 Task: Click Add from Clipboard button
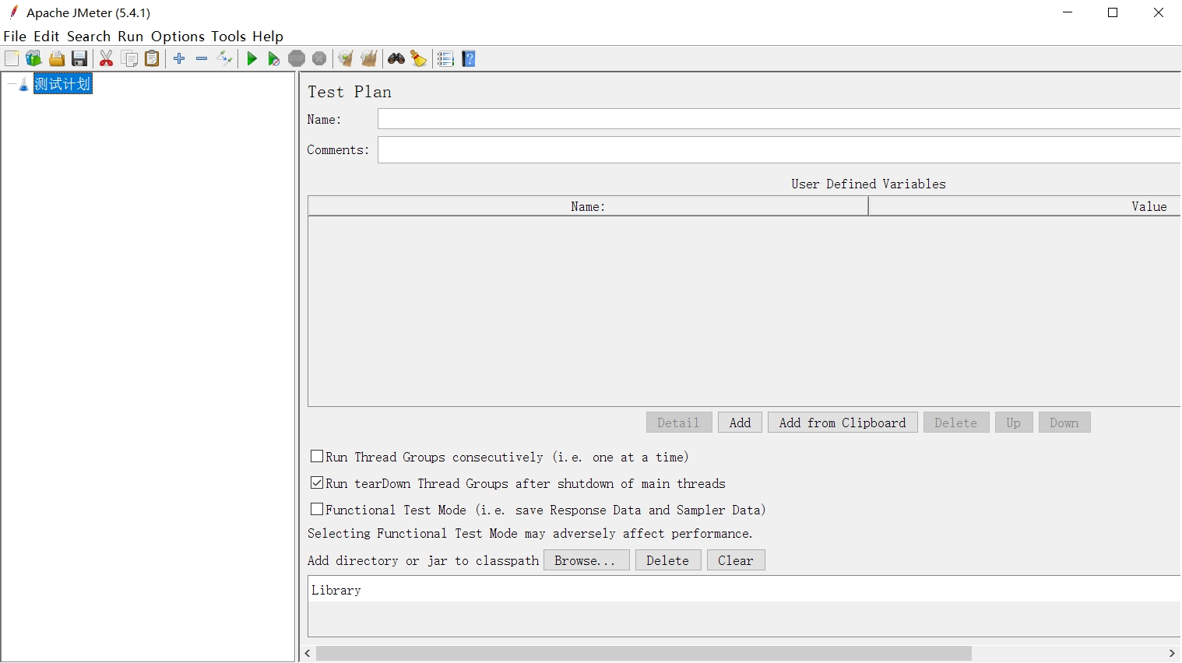click(x=842, y=423)
